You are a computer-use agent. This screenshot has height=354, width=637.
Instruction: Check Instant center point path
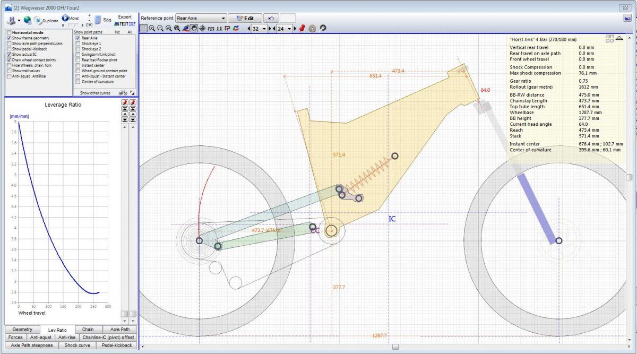[x=78, y=65]
